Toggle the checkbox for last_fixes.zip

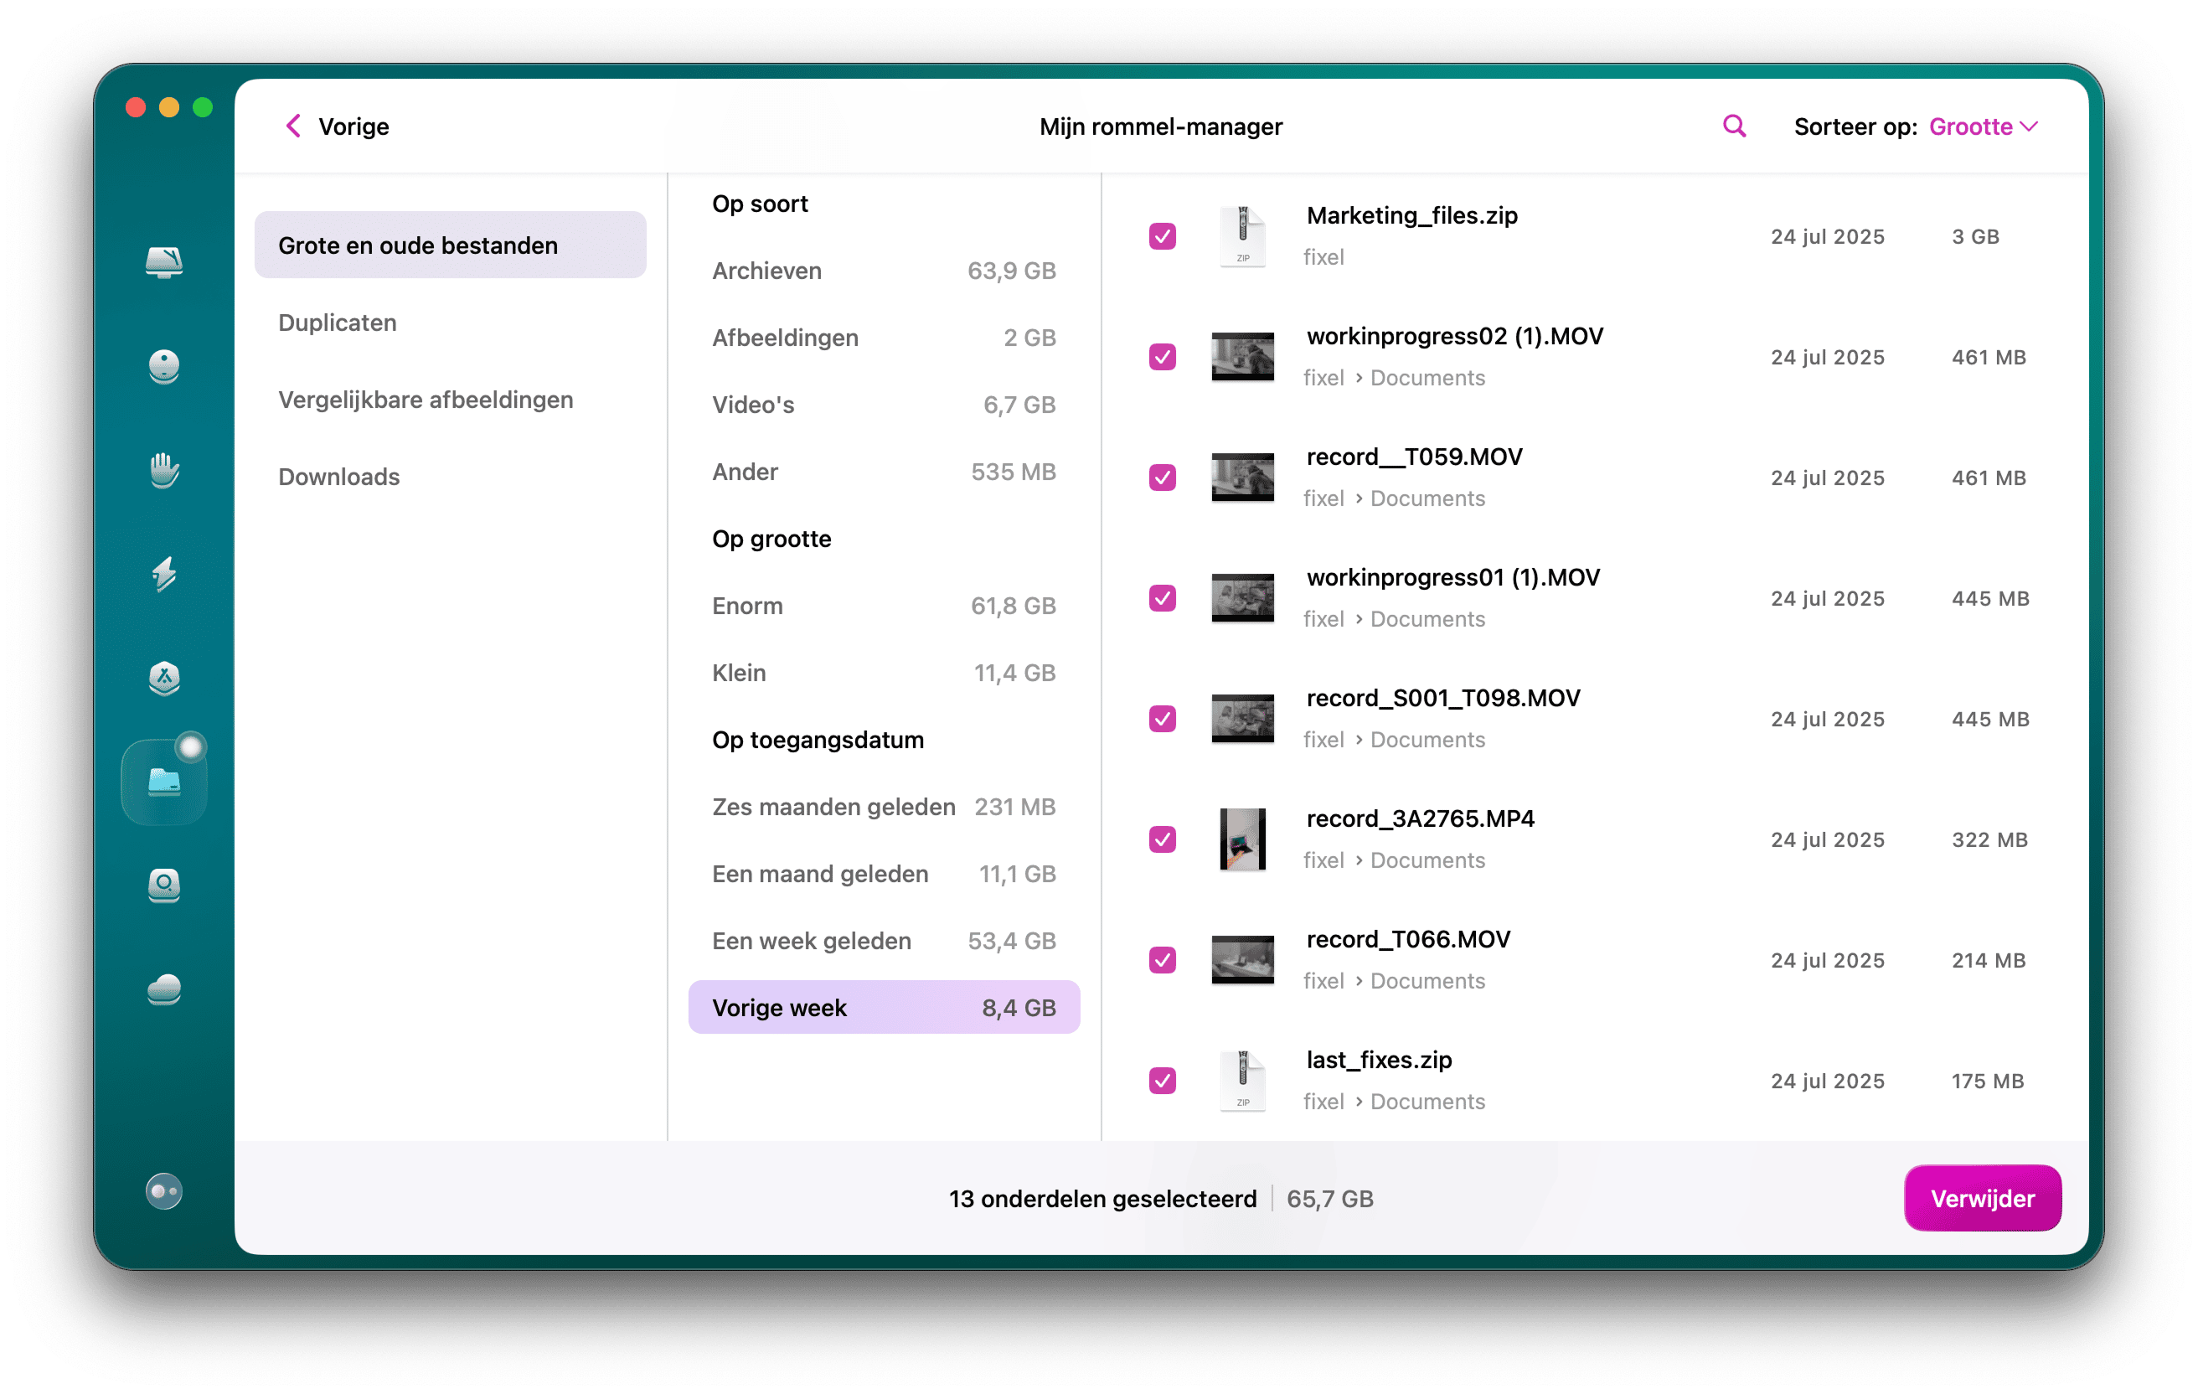[1162, 1080]
